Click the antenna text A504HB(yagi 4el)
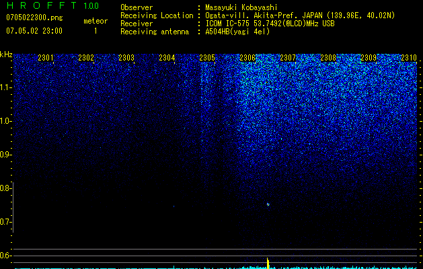 pyautogui.click(x=237, y=32)
